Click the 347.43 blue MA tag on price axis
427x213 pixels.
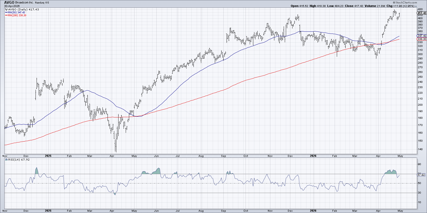point(422,36)
